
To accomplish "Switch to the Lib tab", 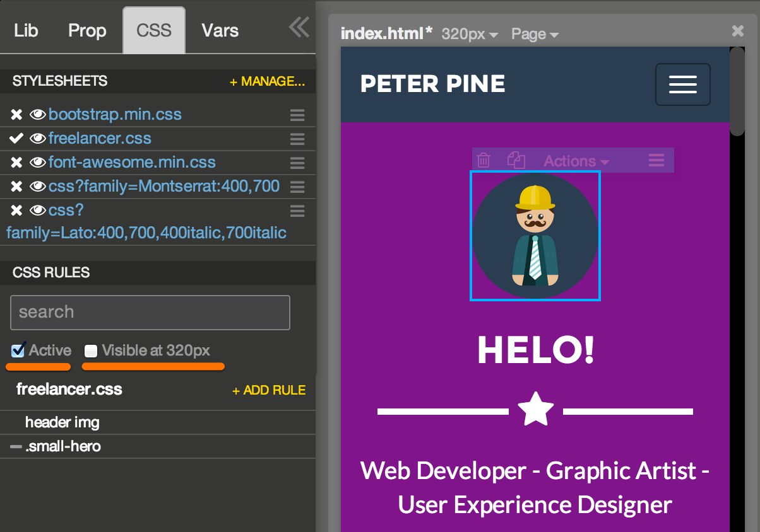I will click(x=25, y=30).
